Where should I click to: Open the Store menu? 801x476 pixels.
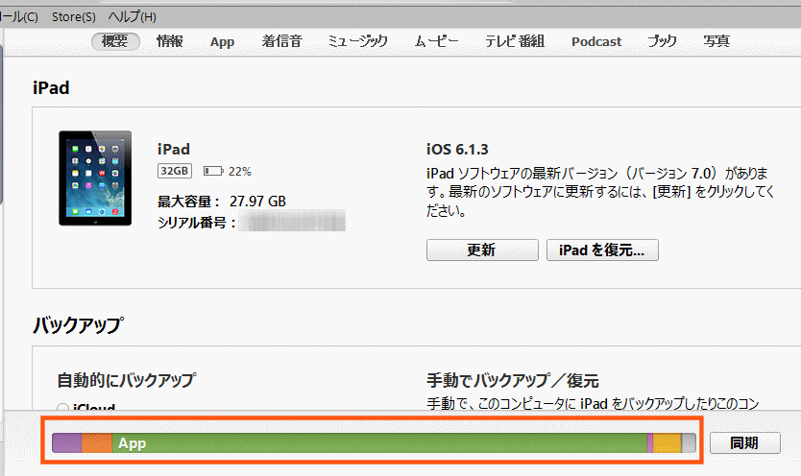click(x=73, y=17)
